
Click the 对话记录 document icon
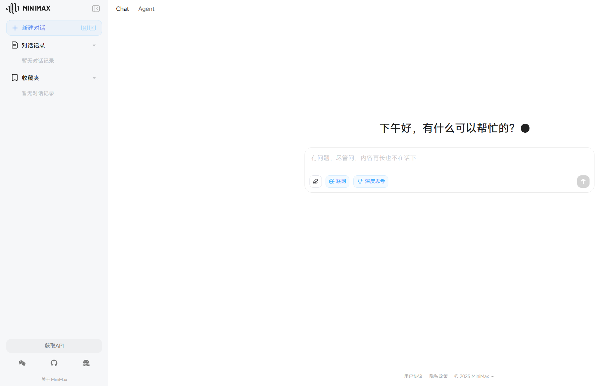15,45
